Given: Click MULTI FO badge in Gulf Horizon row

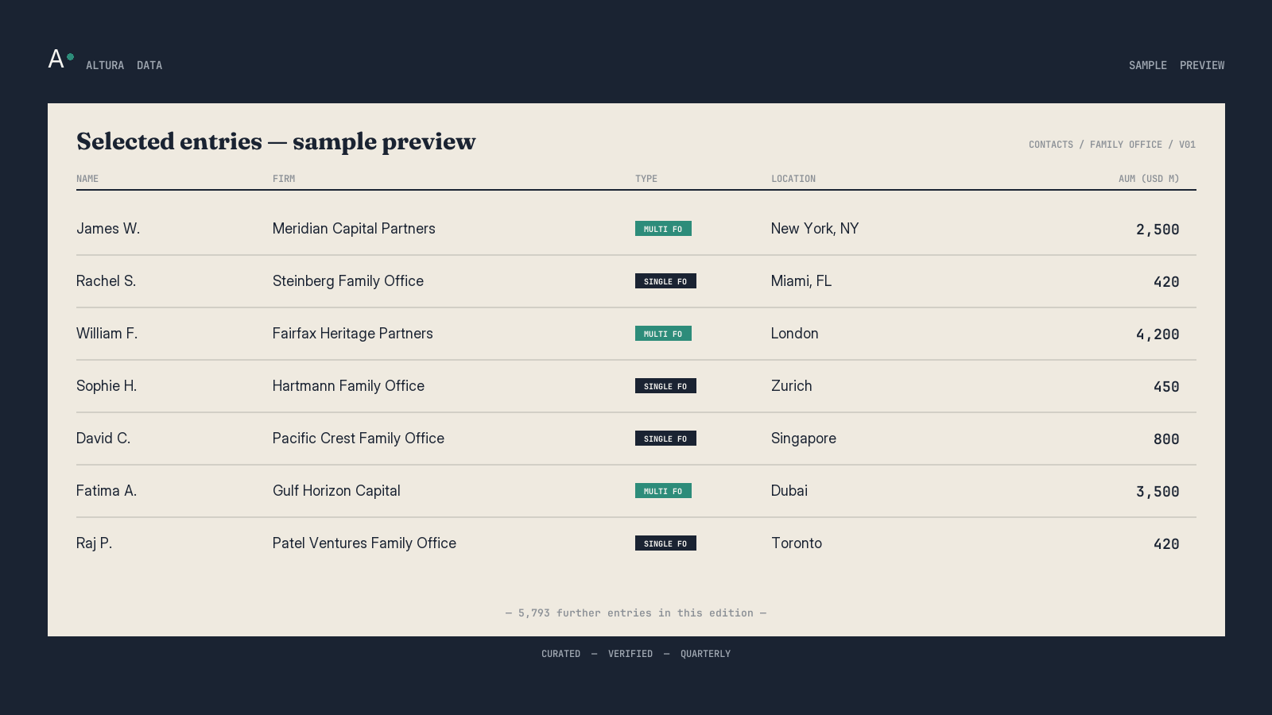Looking at the screenshot, I should 663,491.
